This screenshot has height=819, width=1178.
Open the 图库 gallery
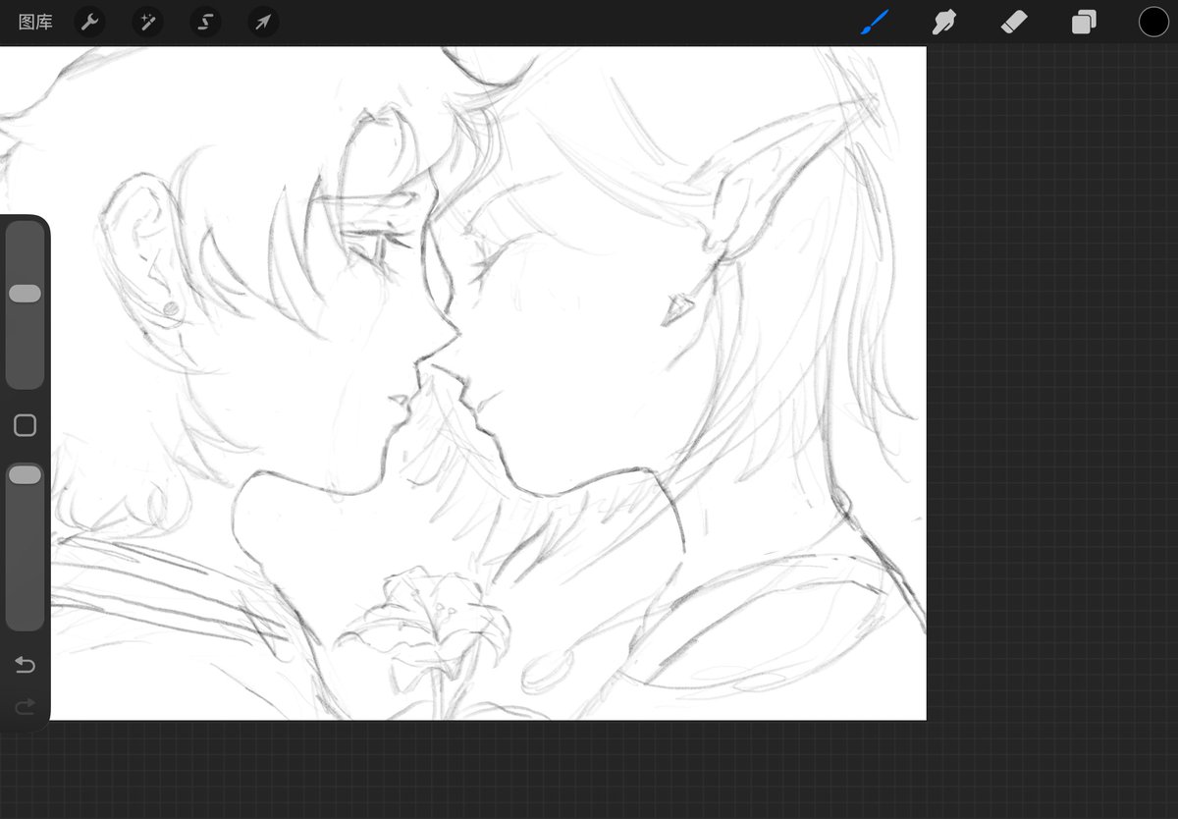(35, 22)
